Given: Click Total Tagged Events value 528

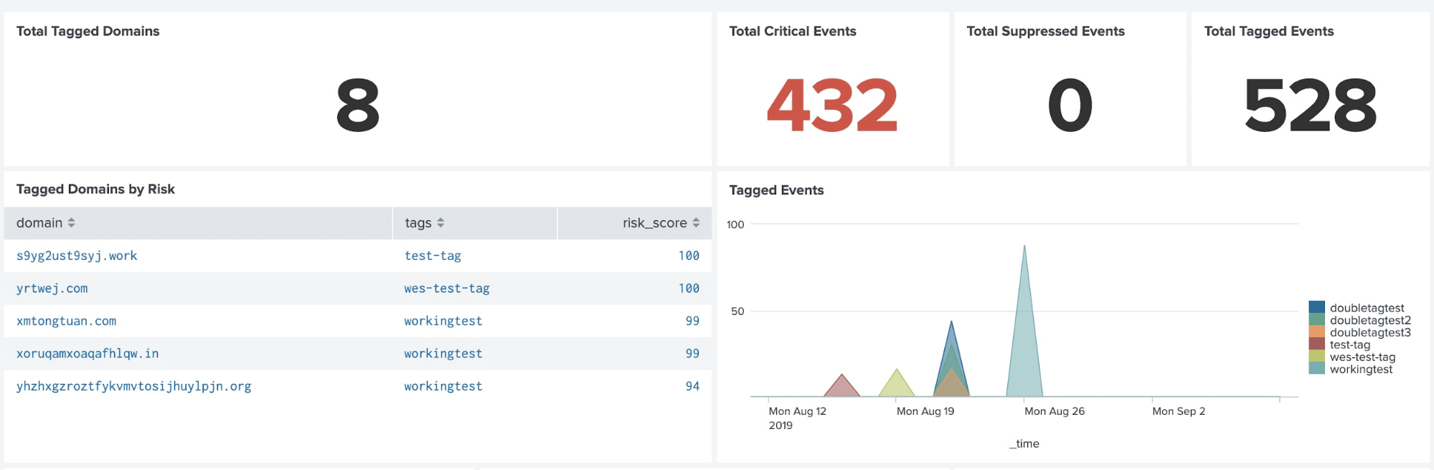Looking at the screenshot, I should pyautogui.click(x=1311, y=105).
